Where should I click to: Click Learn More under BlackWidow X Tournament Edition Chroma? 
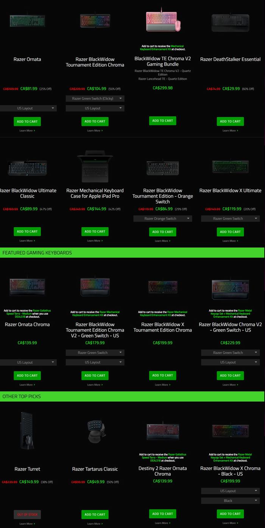163,385
